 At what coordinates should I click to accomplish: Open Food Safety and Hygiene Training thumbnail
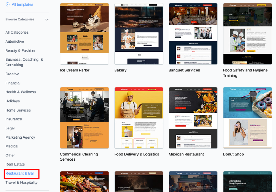[x=248, y=34]
